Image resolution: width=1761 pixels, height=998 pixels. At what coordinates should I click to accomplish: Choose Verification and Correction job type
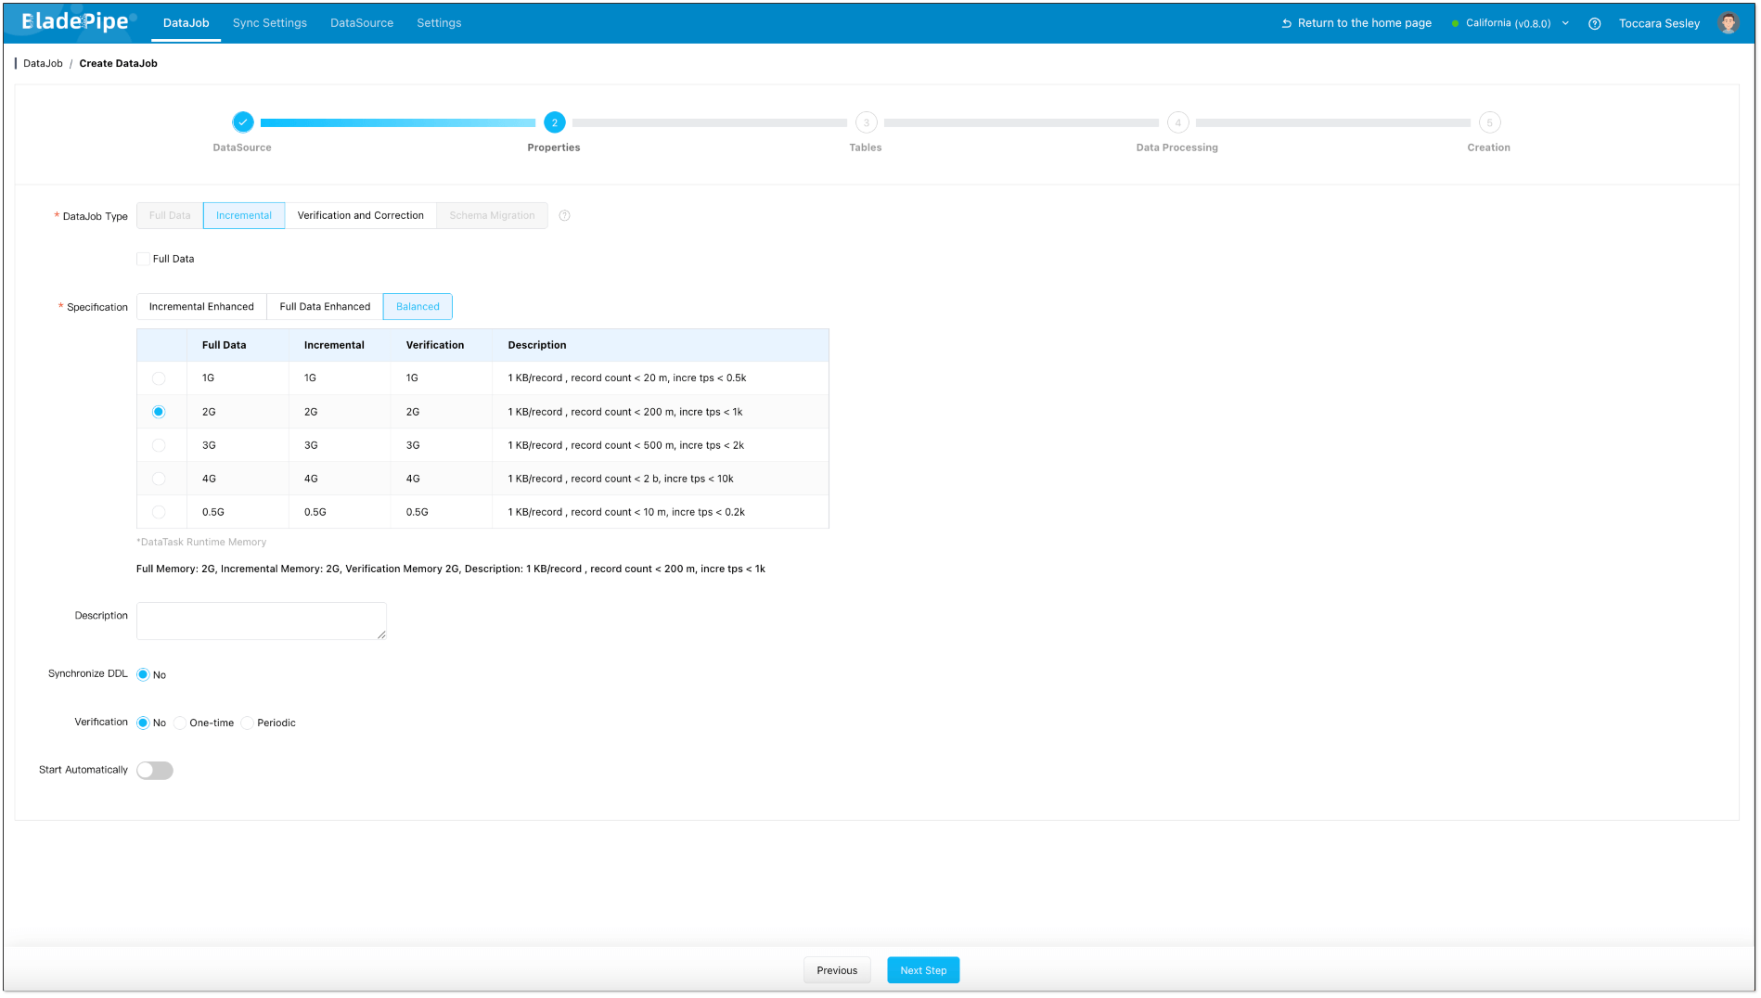coord(360,216)
